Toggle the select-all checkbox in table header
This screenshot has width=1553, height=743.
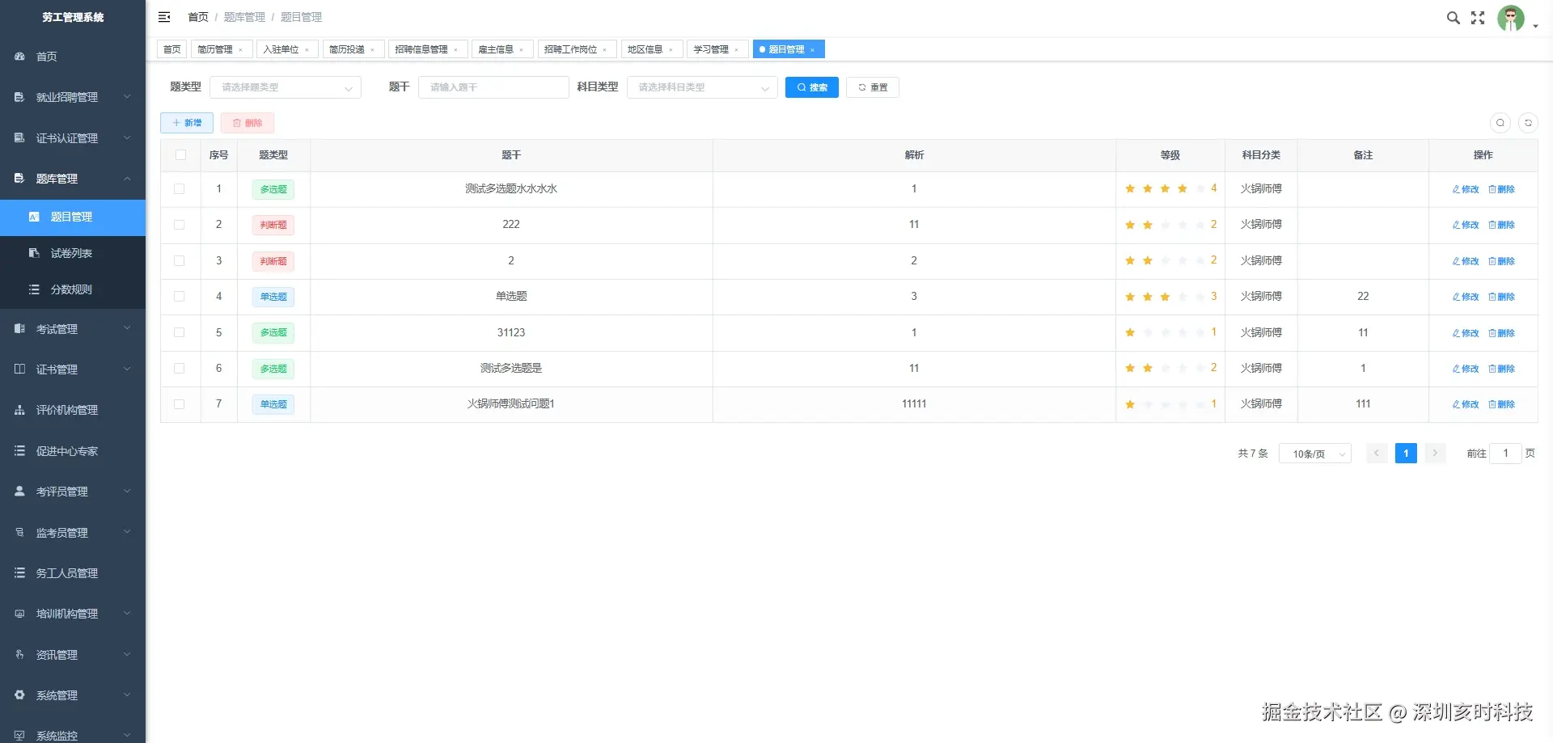pos(180,155)
